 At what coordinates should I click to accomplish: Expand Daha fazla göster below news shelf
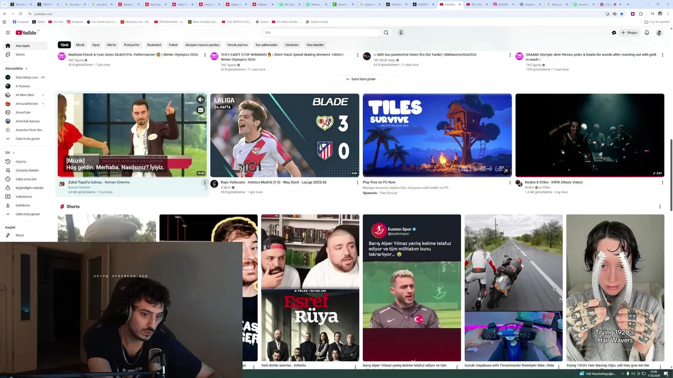click(x=361, y=79)
